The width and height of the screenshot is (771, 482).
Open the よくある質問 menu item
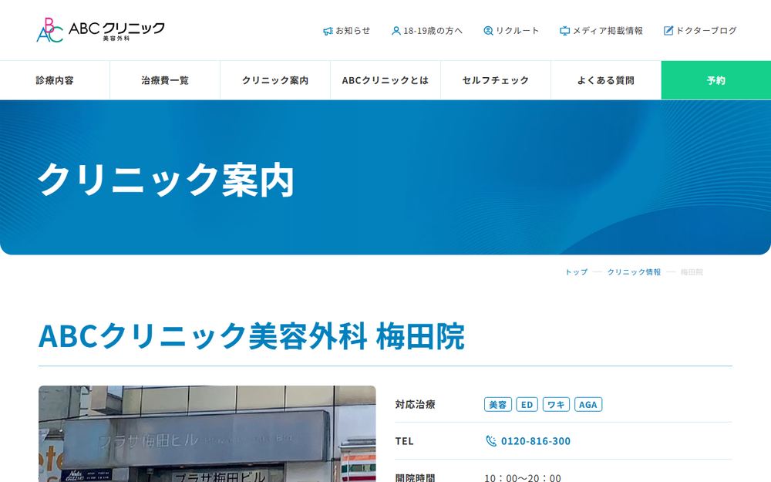pyautogui.click(x=605, y=80)
